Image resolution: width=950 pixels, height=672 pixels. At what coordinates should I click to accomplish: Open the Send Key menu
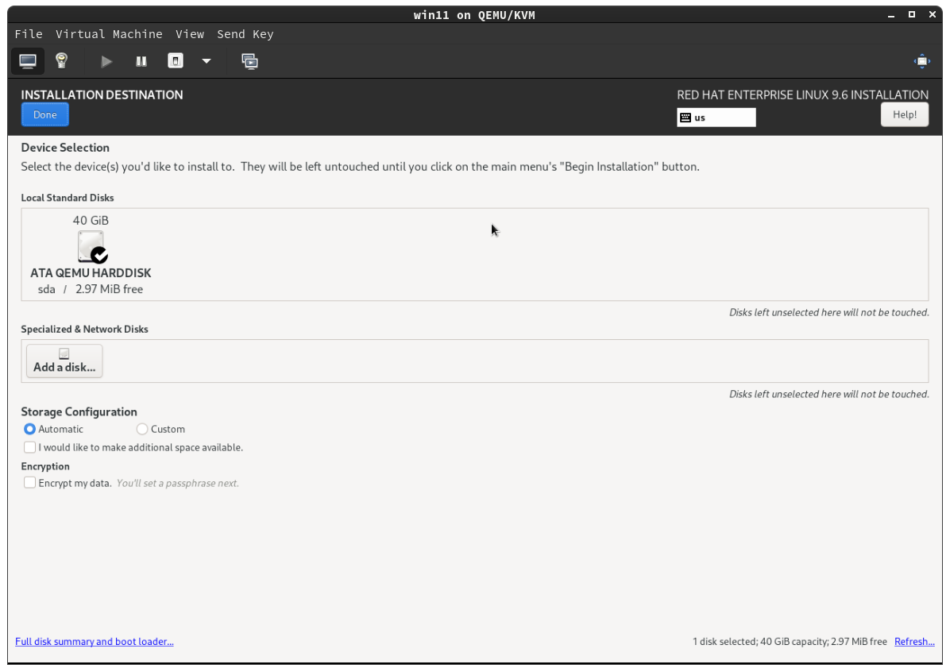pyautogui.click(x=245, y=34)
